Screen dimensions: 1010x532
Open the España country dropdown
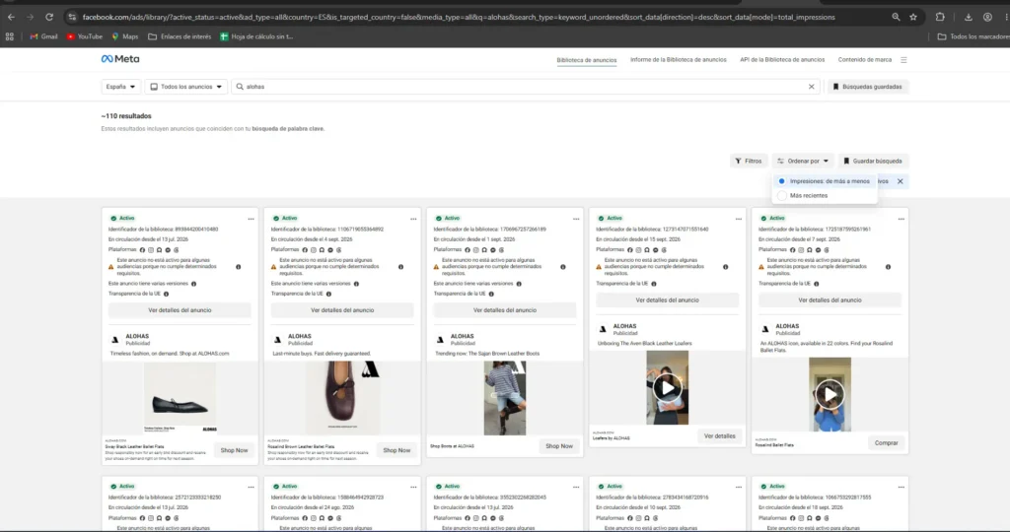[120, 86]
